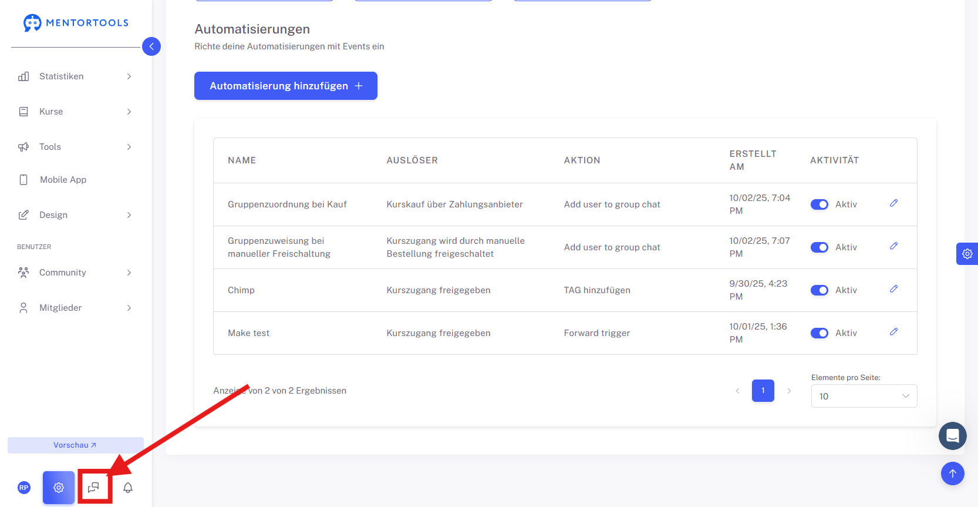This screenshot has height=507, width=978.
Task: Click the Mentortools logo
Action: click(x=76, y=23)
